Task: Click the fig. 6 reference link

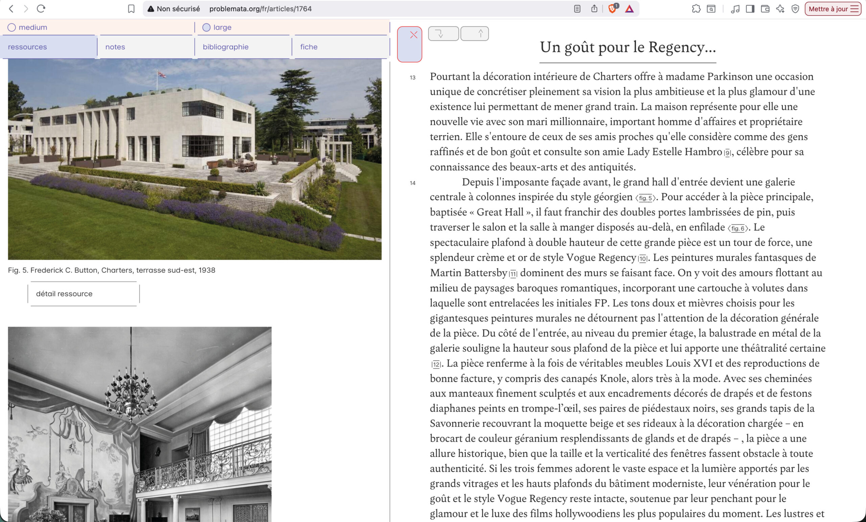Action: coord(737,228)
